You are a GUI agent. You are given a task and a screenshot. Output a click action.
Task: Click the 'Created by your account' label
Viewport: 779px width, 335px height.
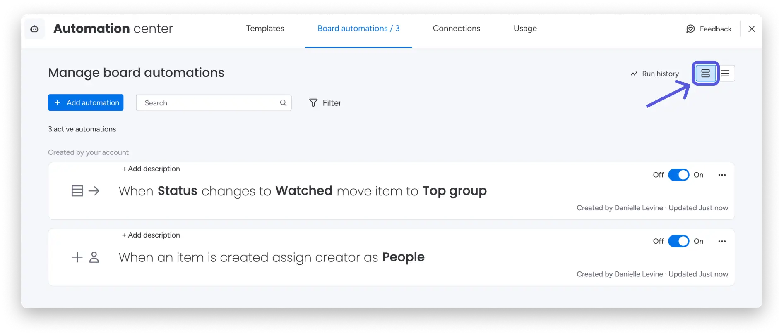point(88,152)
